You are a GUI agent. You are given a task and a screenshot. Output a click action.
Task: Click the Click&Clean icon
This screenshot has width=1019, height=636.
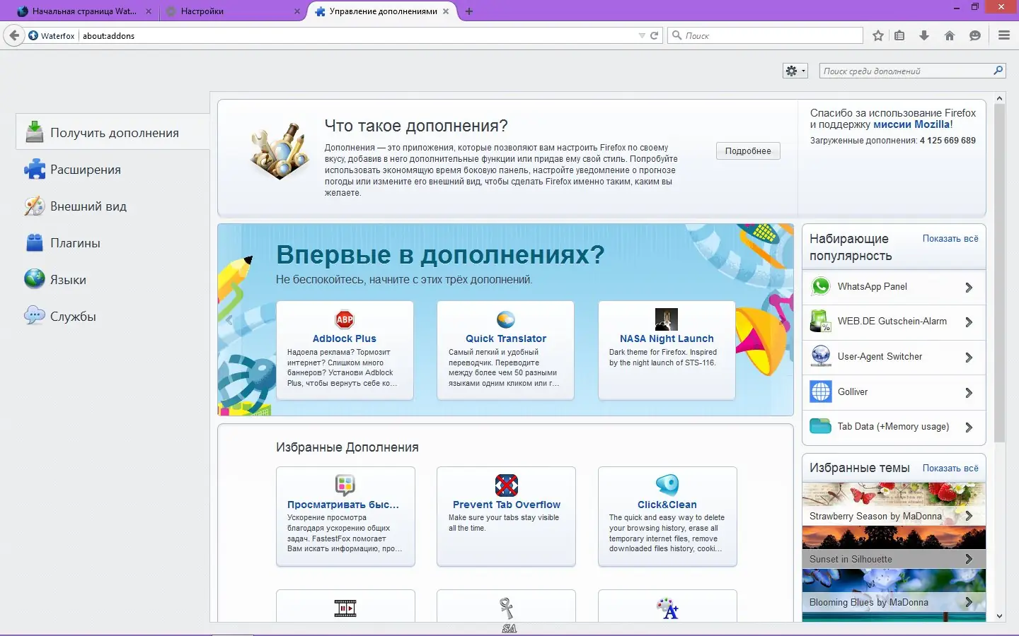coord(667,485)
